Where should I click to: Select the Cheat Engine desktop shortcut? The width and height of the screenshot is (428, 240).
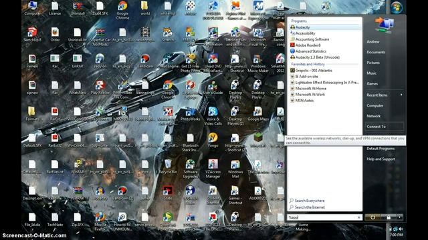168,61
